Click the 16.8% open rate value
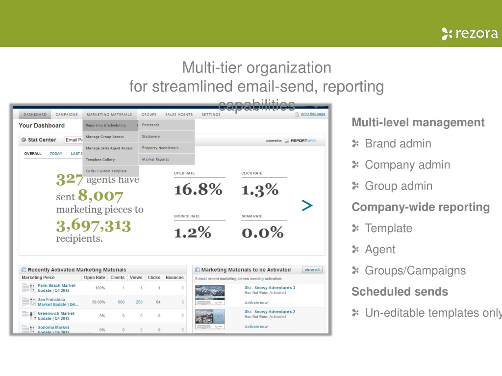The height and width of the screenshot is (376, 502). (x=198, y=189)
